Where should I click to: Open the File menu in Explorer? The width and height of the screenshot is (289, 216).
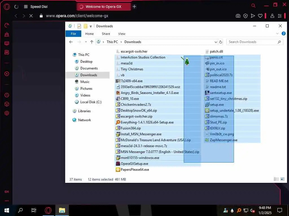click(x=73, y=34)
